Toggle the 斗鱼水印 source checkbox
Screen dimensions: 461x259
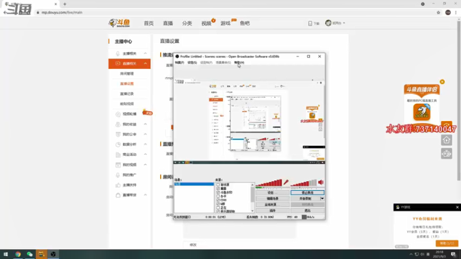coord(218,192)
